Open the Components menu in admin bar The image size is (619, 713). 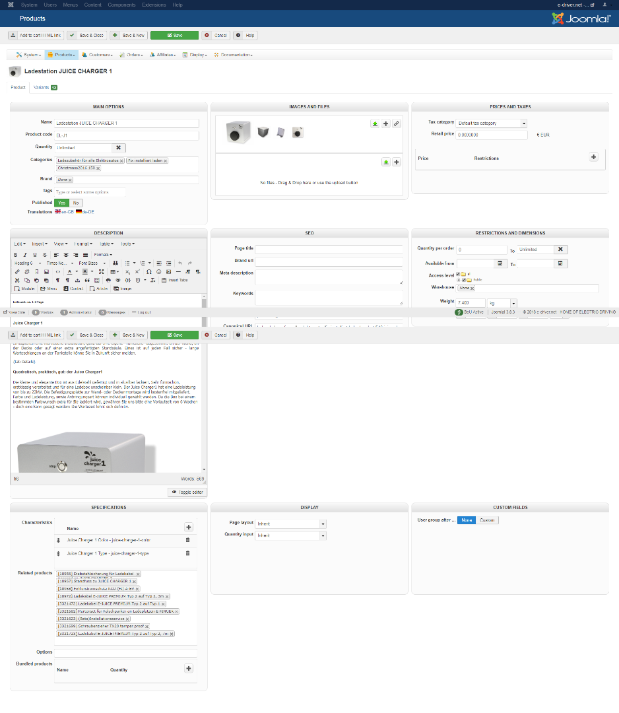pos(121,5)
